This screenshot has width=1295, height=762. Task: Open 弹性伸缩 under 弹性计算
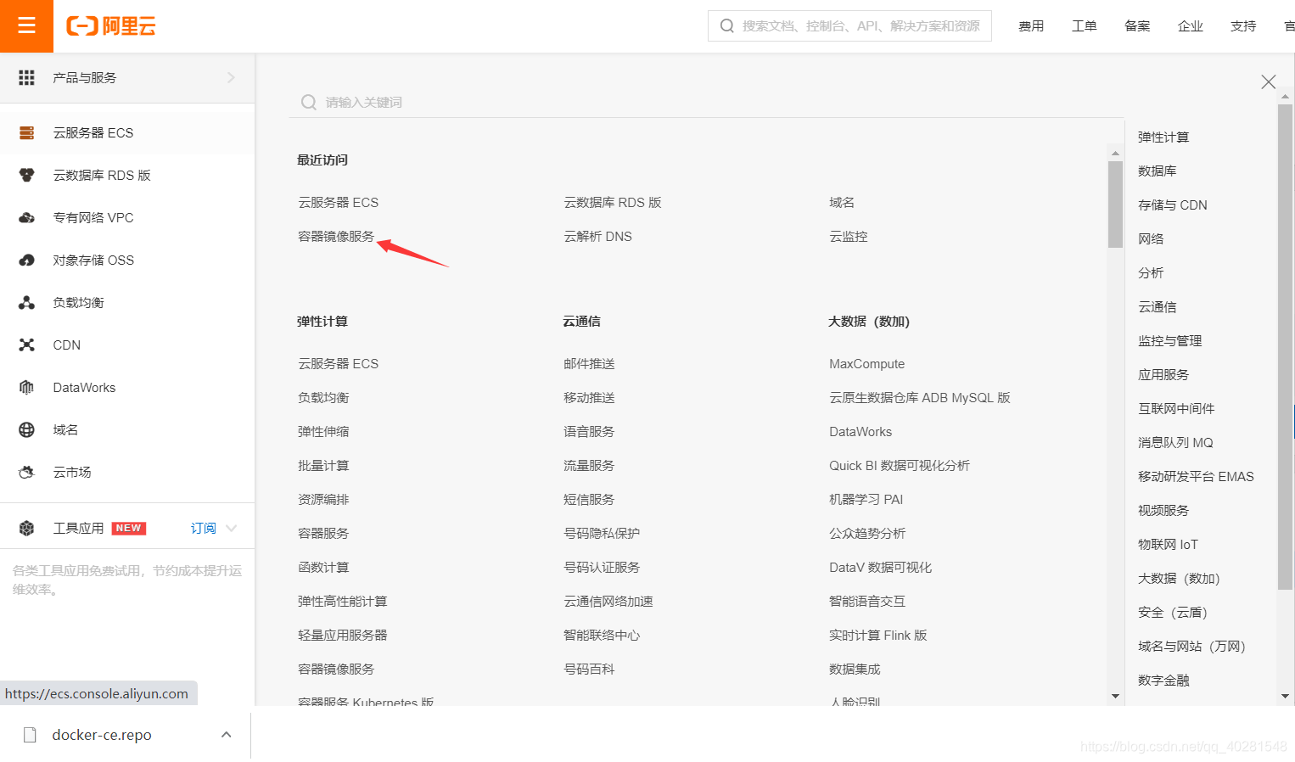(323, 431)
